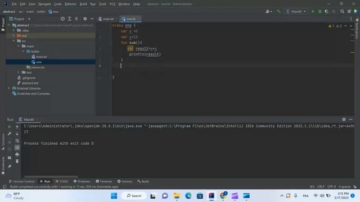
Task: Open the Terminal tool window
Action: pyautogui.click(x=103, y=181)
